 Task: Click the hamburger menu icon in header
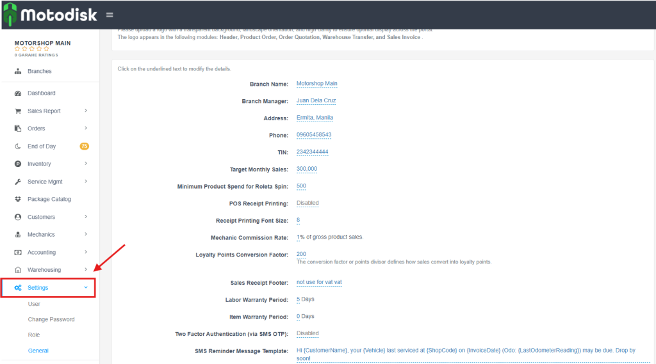pos(110,15)
